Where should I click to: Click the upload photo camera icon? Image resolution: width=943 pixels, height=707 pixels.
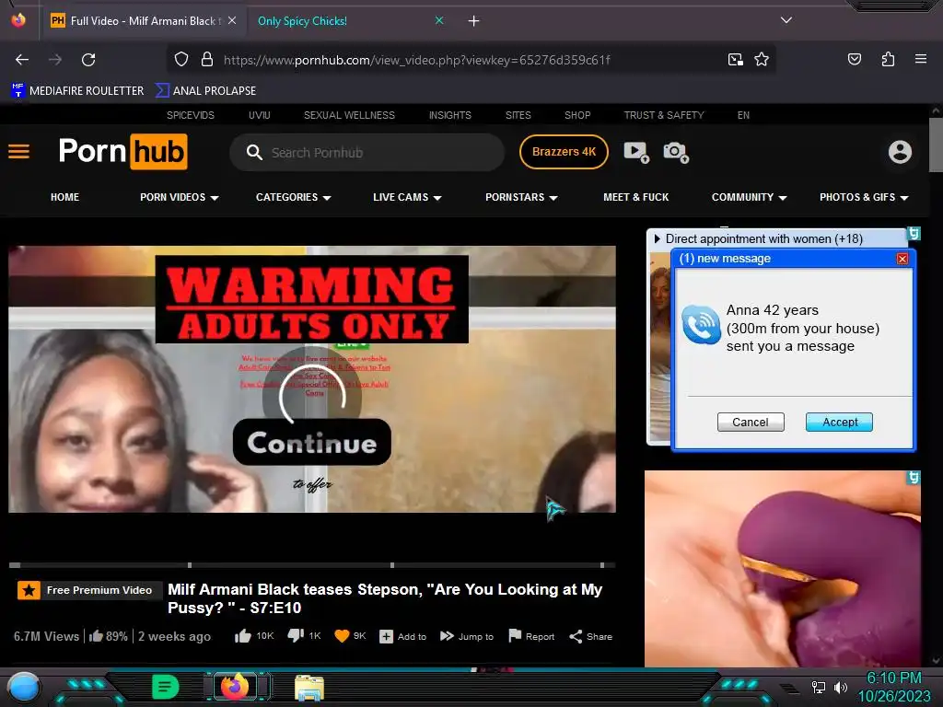point(676,152)
